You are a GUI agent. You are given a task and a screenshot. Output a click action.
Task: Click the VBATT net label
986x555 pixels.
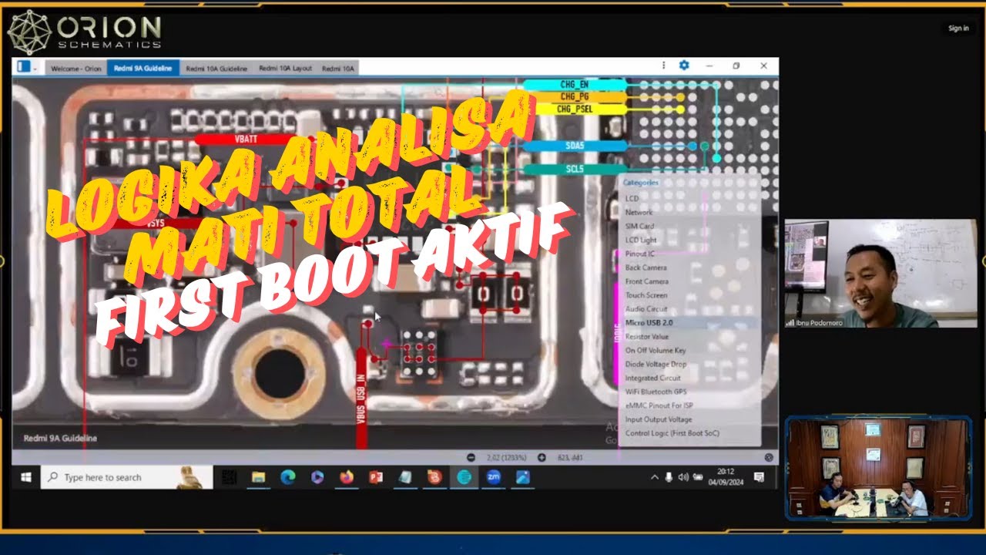tap(246, 140)
